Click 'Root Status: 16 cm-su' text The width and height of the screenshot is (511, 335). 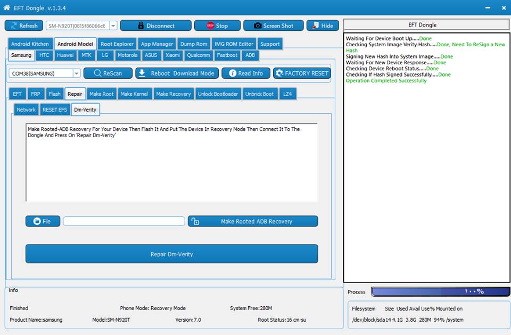(282, 320)
